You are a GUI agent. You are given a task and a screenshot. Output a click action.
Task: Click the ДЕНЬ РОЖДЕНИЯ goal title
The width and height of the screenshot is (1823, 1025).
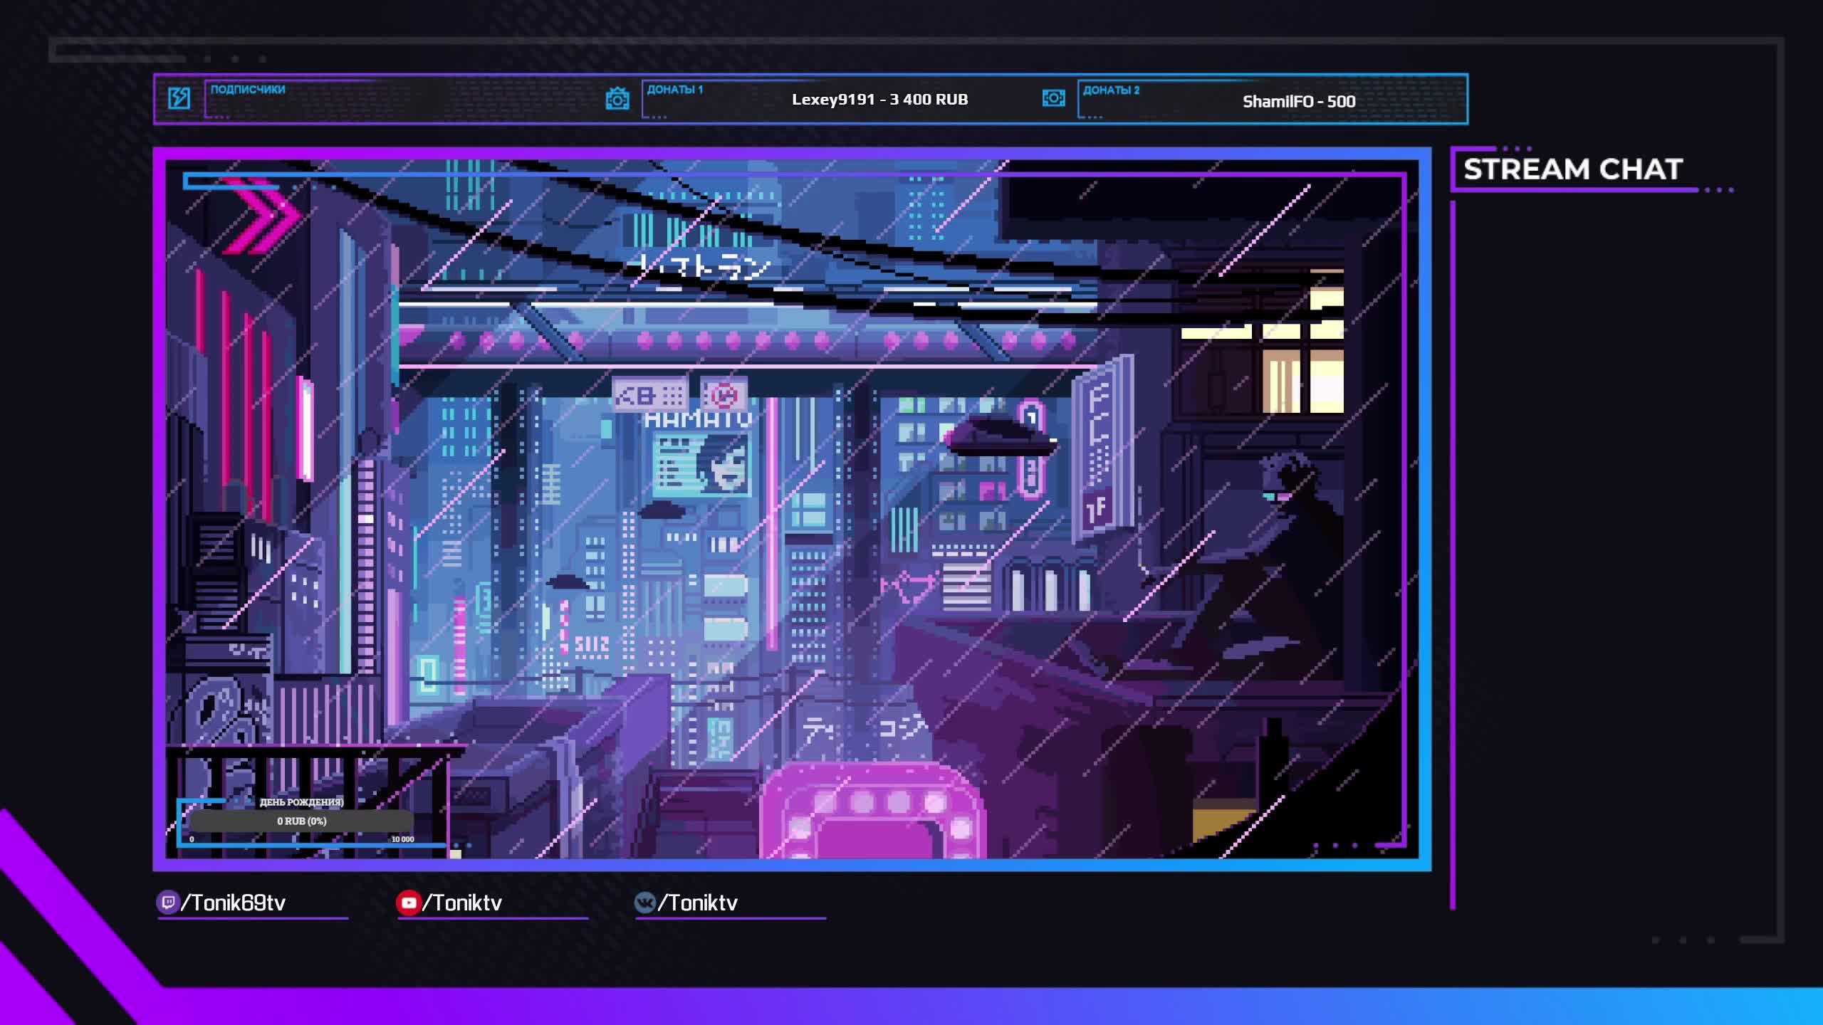[301, 802]
